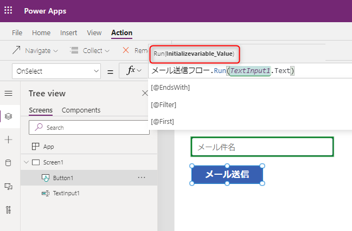Select the Components tab in Tree view

pos(81,110)
